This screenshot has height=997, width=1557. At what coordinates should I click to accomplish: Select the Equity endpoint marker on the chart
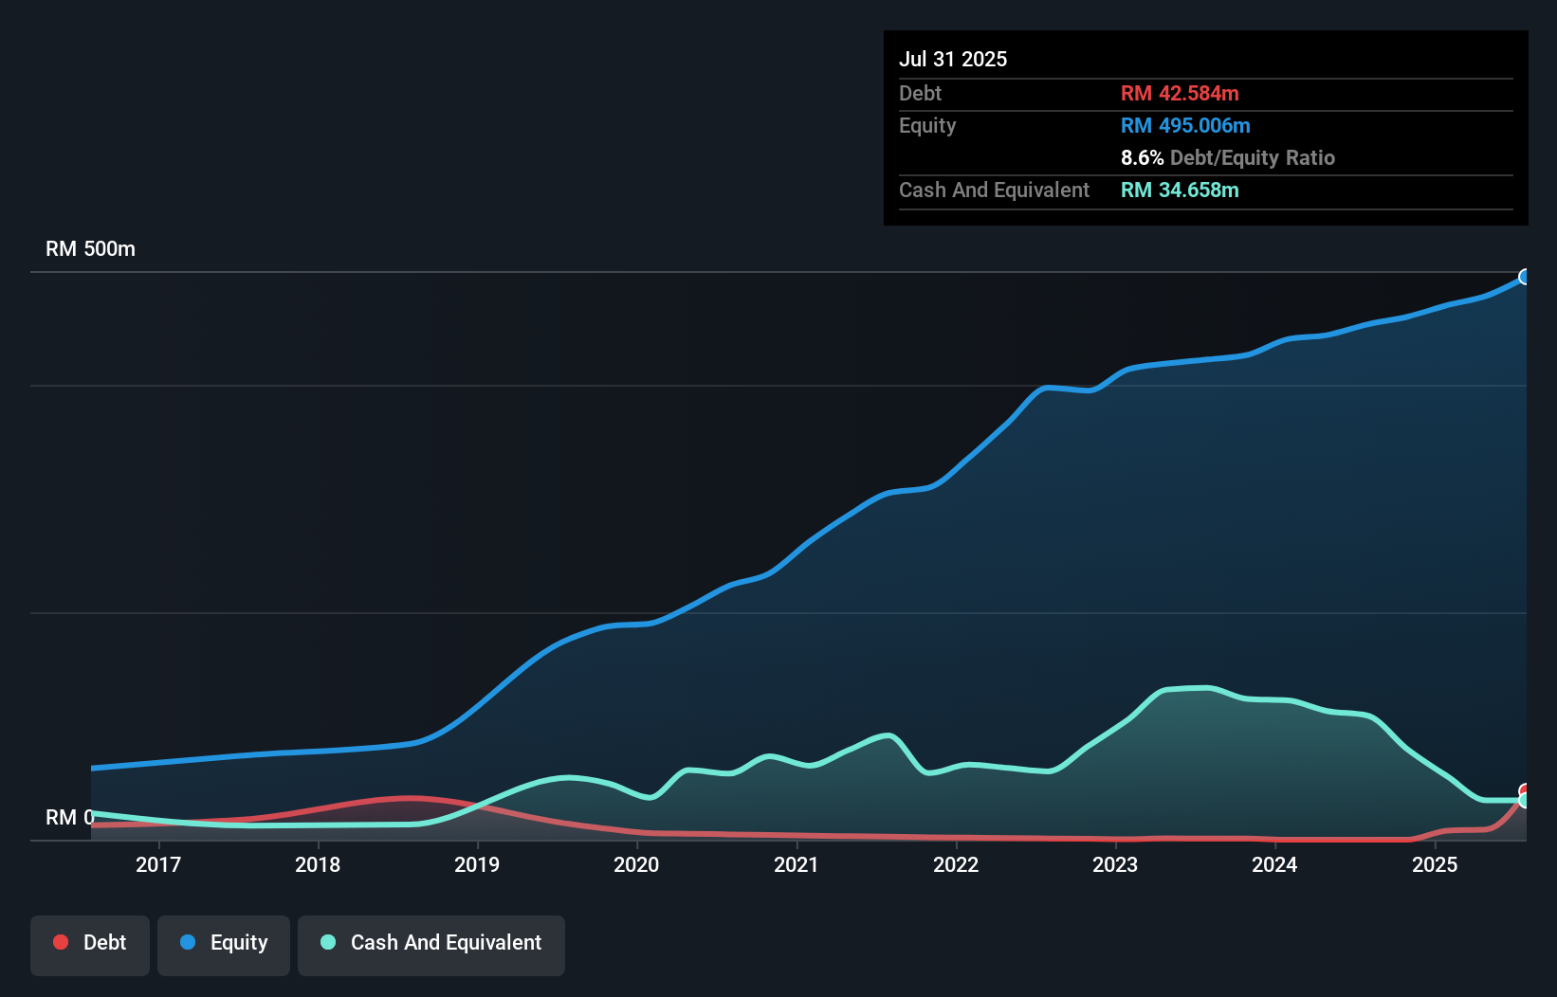click(x=1525, y=276)
